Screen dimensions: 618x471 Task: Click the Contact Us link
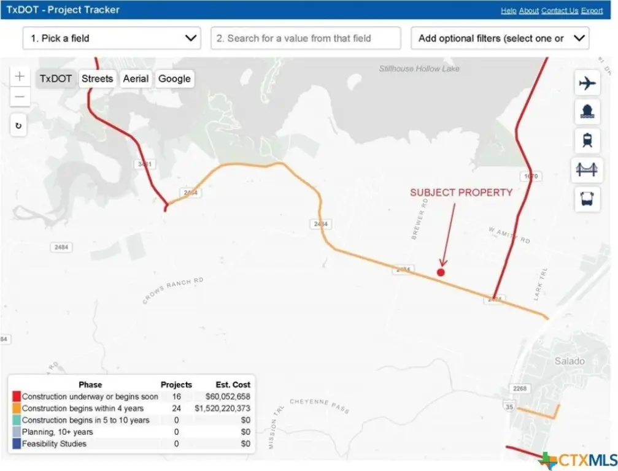click(x=559, y=10)
